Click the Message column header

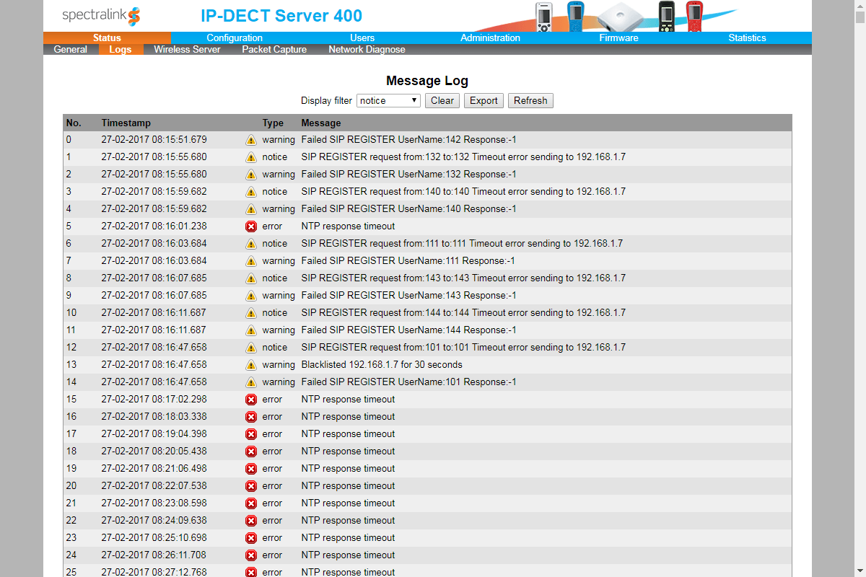[x=321, y=123]
